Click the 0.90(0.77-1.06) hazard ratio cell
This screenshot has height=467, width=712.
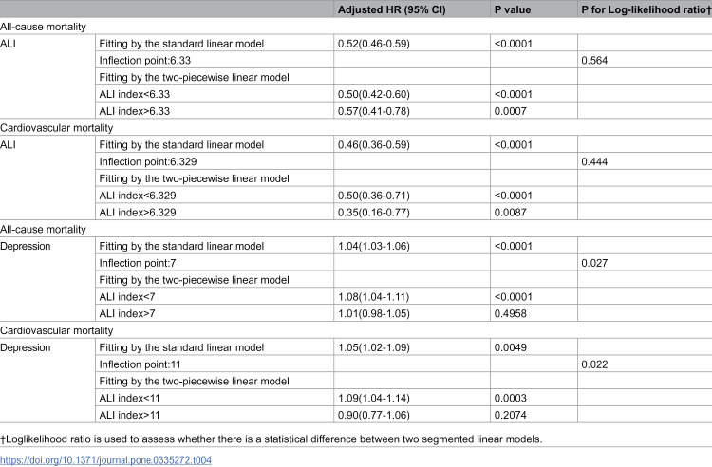pos(374,415)
